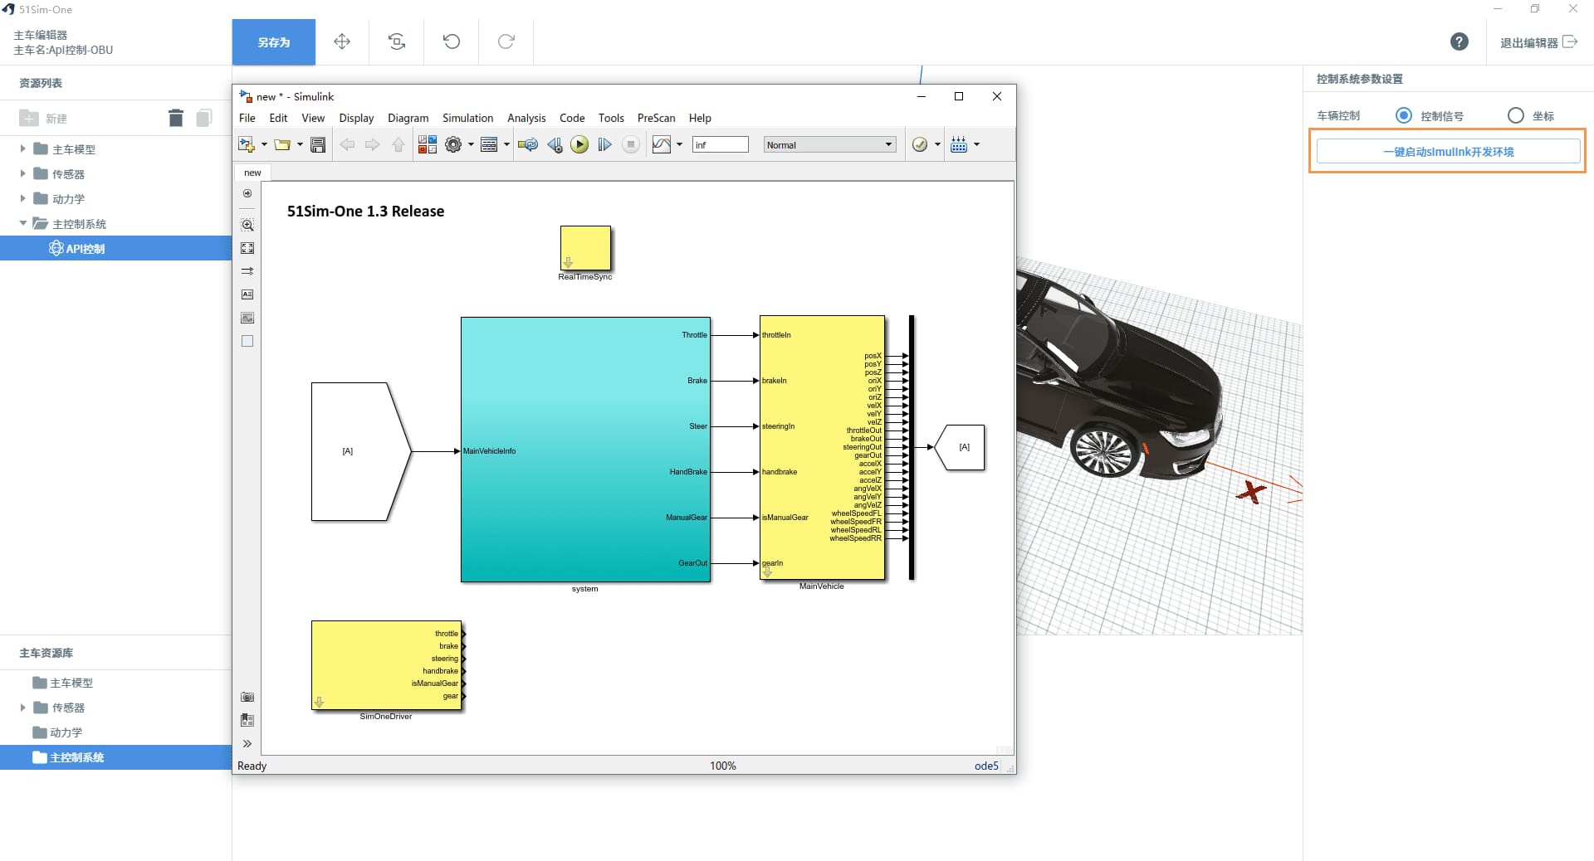Image resolution: width=1594 pixels, height=861 pixels.
Task: Select the API控制 tree item
Action: tap(116, 248)
